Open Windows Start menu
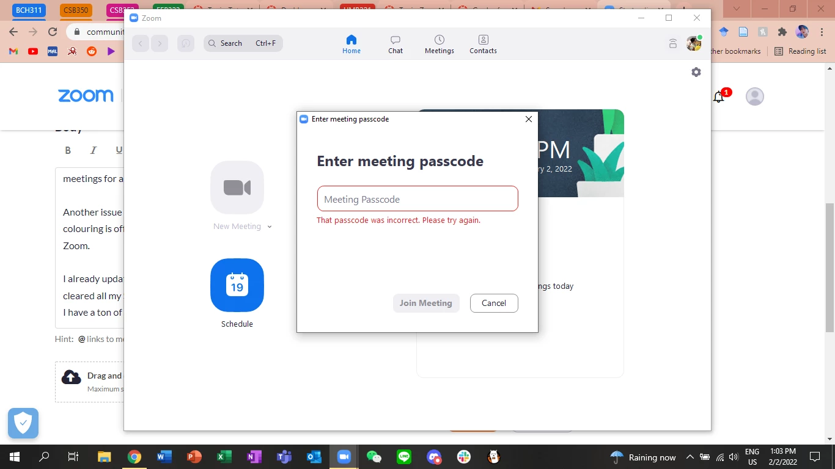This screenshot has width=835, height=469. click(15, 457)
